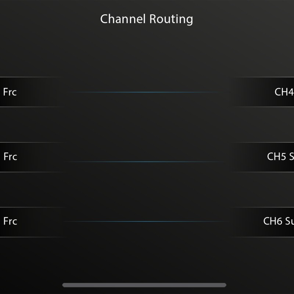
Task: Toggle the Frc-to-CH5 connection line
Action: [x=147, y=162]
